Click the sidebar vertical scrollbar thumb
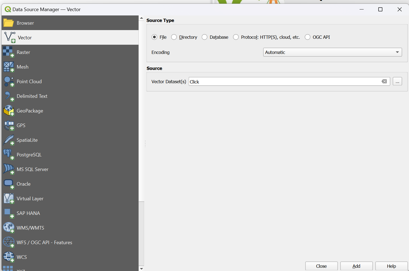The width and height of the screenshot is (409, 271). (x=141, y=111)
